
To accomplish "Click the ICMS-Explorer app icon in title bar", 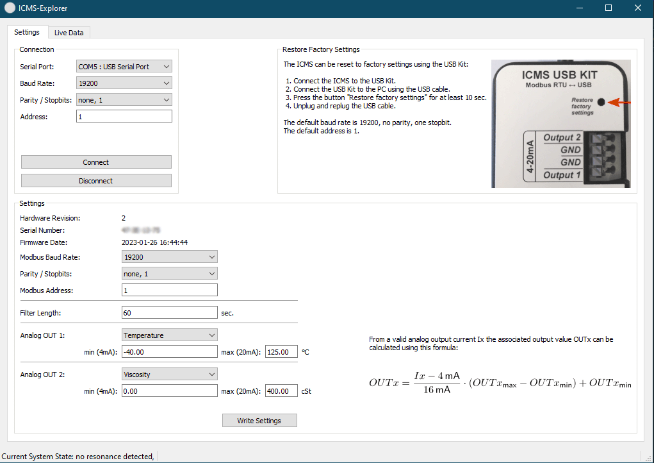I will click(x=10, y=8).
